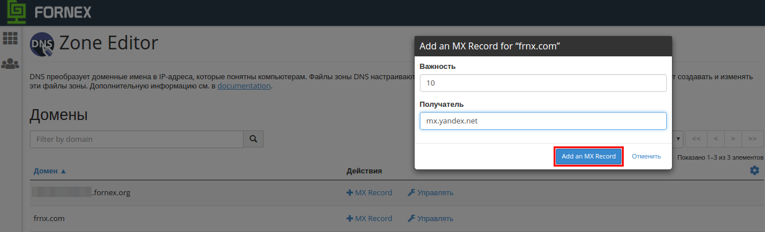Open the documentation link
This screenshot has width=765, height=232.
(244, 86)
